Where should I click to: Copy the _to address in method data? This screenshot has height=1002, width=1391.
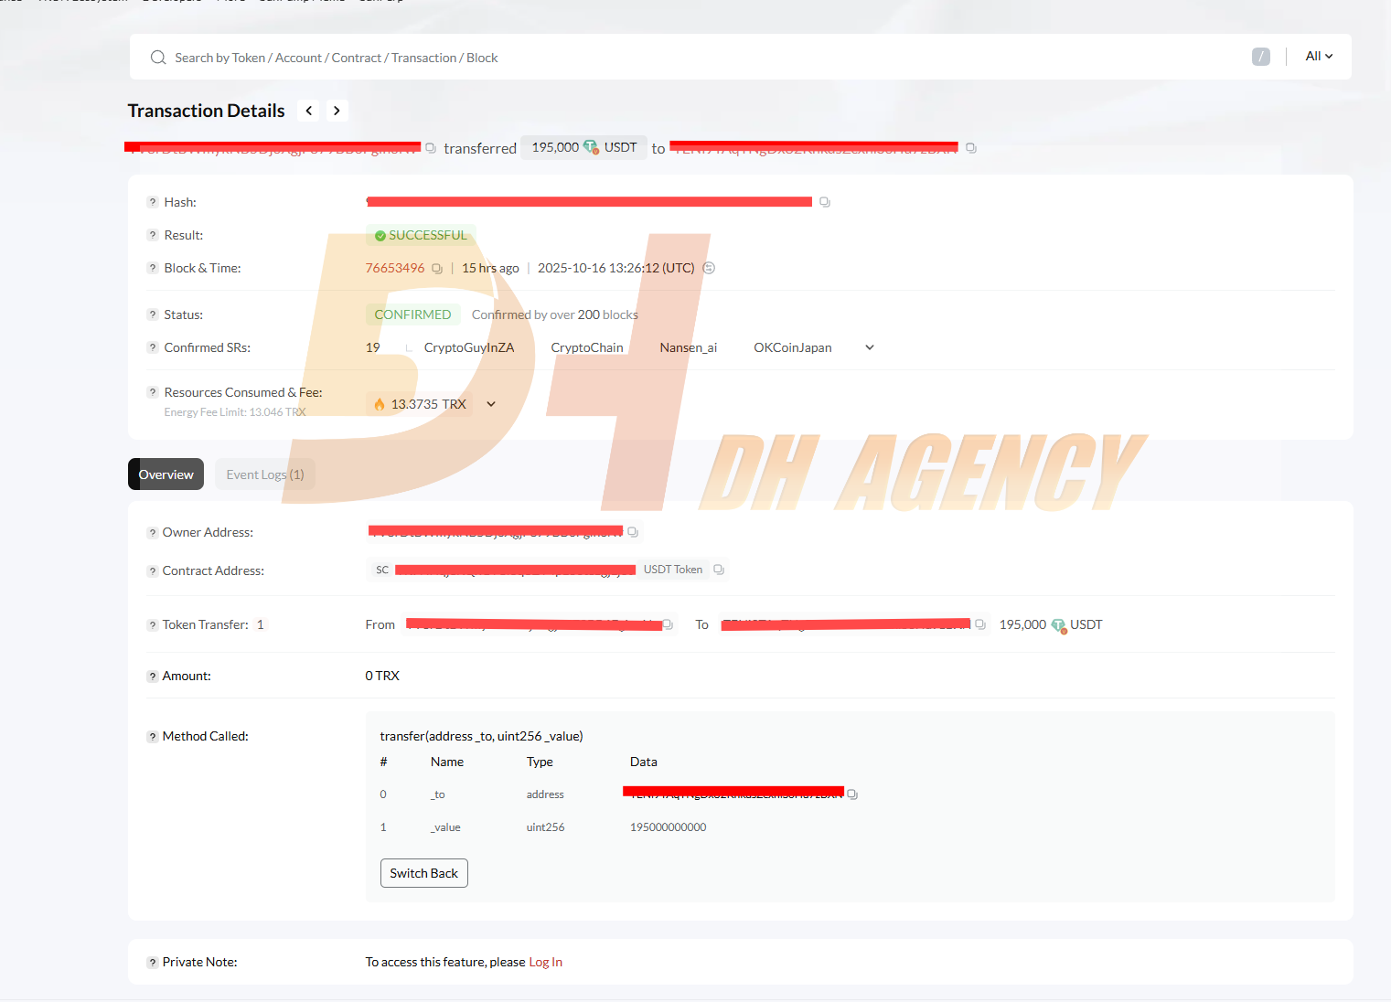pos(852,794)
